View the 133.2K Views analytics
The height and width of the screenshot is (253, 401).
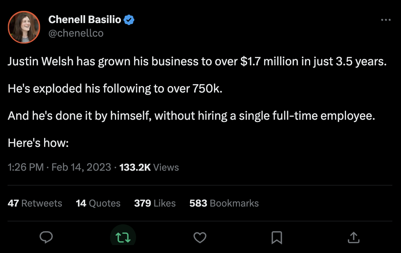[149, 167]
